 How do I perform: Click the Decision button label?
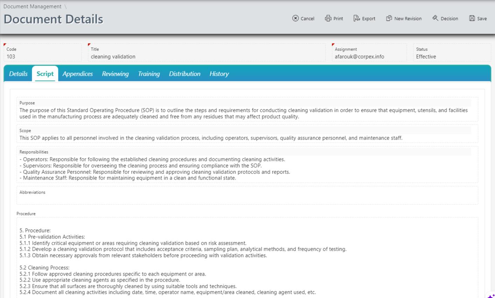pyautogui.click(x=449, y=19)
